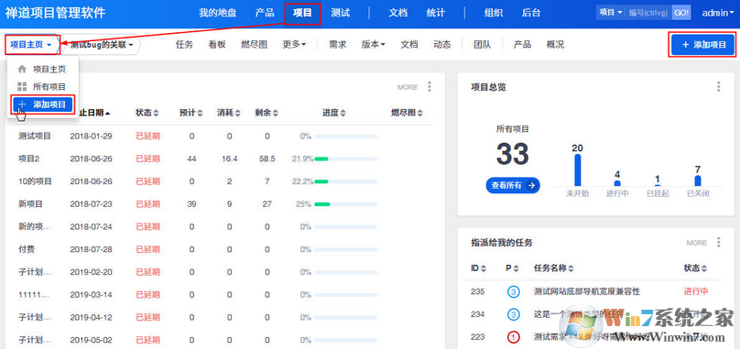
Task: Click the 25% progress bar of 新项目
Action: [x=346, y=204]
